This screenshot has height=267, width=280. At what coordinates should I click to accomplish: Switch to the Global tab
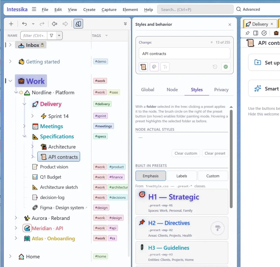click(148, 90)
